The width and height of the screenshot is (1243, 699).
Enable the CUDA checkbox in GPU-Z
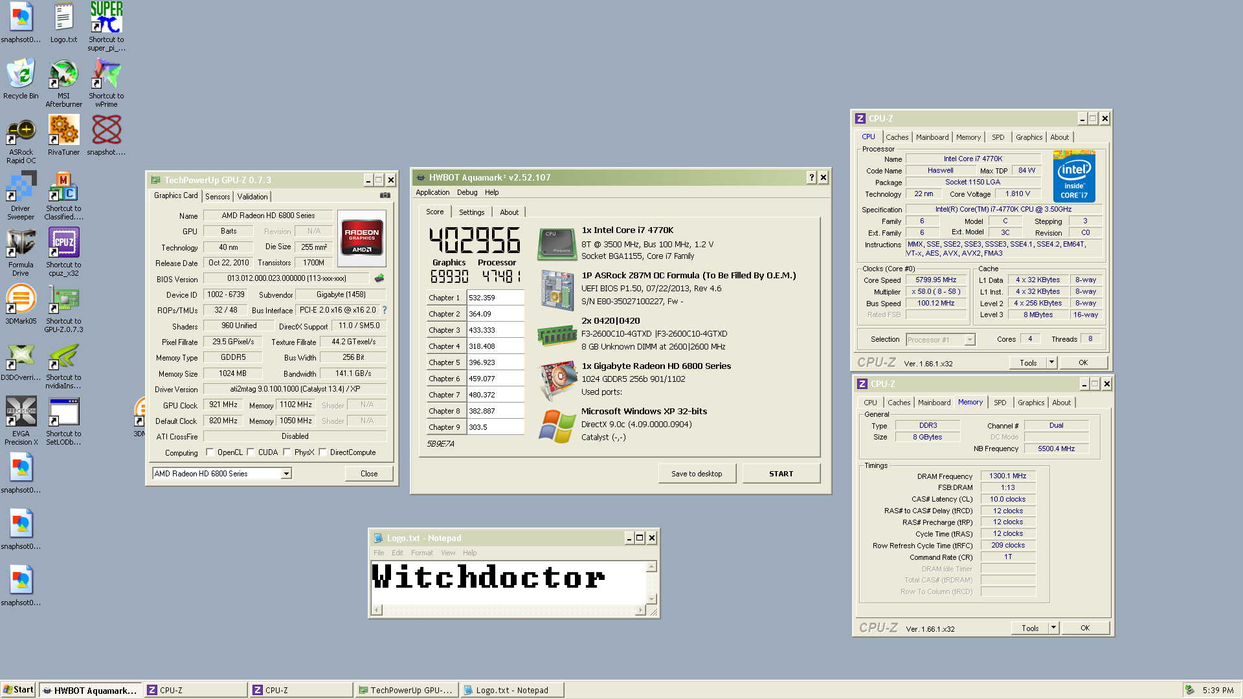pyautogui.click(x=251, y=452)
